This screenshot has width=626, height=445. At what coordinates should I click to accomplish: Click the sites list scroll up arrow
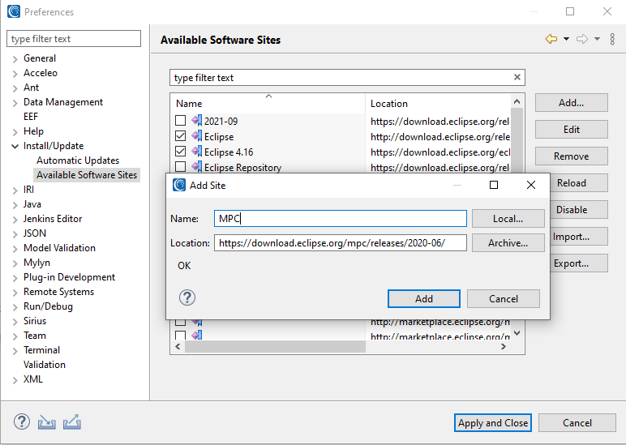tap(517, 101)
